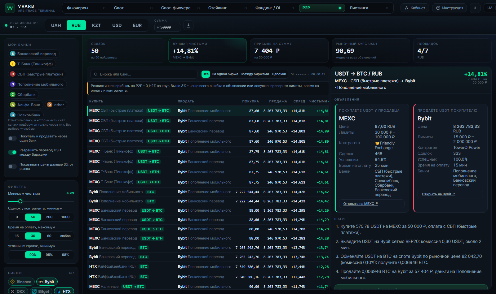Switch to the Спот-фьючерс tab
Viewport: 496px width, 294px height.
pyautogui.click(x=180, y=8)
